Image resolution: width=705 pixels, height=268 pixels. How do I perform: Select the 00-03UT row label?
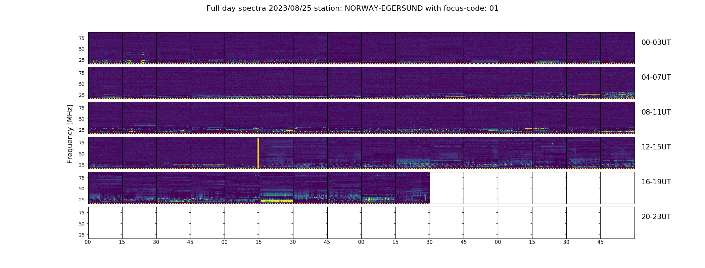click(656, 43)
